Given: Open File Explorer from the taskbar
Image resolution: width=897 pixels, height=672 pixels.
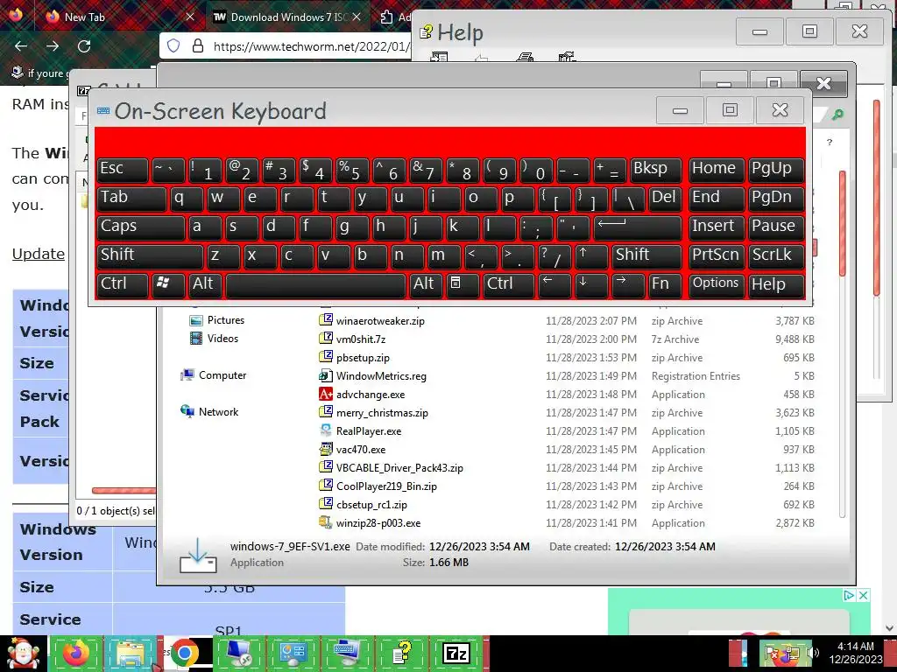Looking at the screenshot, I should 131,653.
